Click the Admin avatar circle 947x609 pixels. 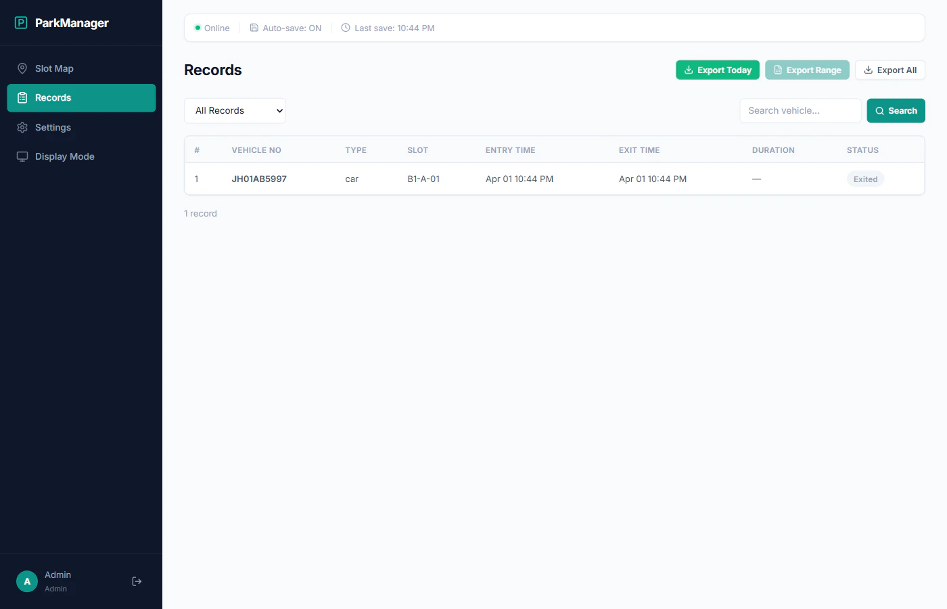click(26, 581)
